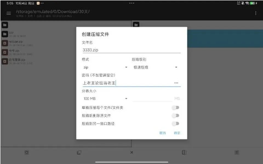Enable 单独压缩每个文件/文件夹 switch
Screen dimensions: 263x164
click(x=176, y=108)
